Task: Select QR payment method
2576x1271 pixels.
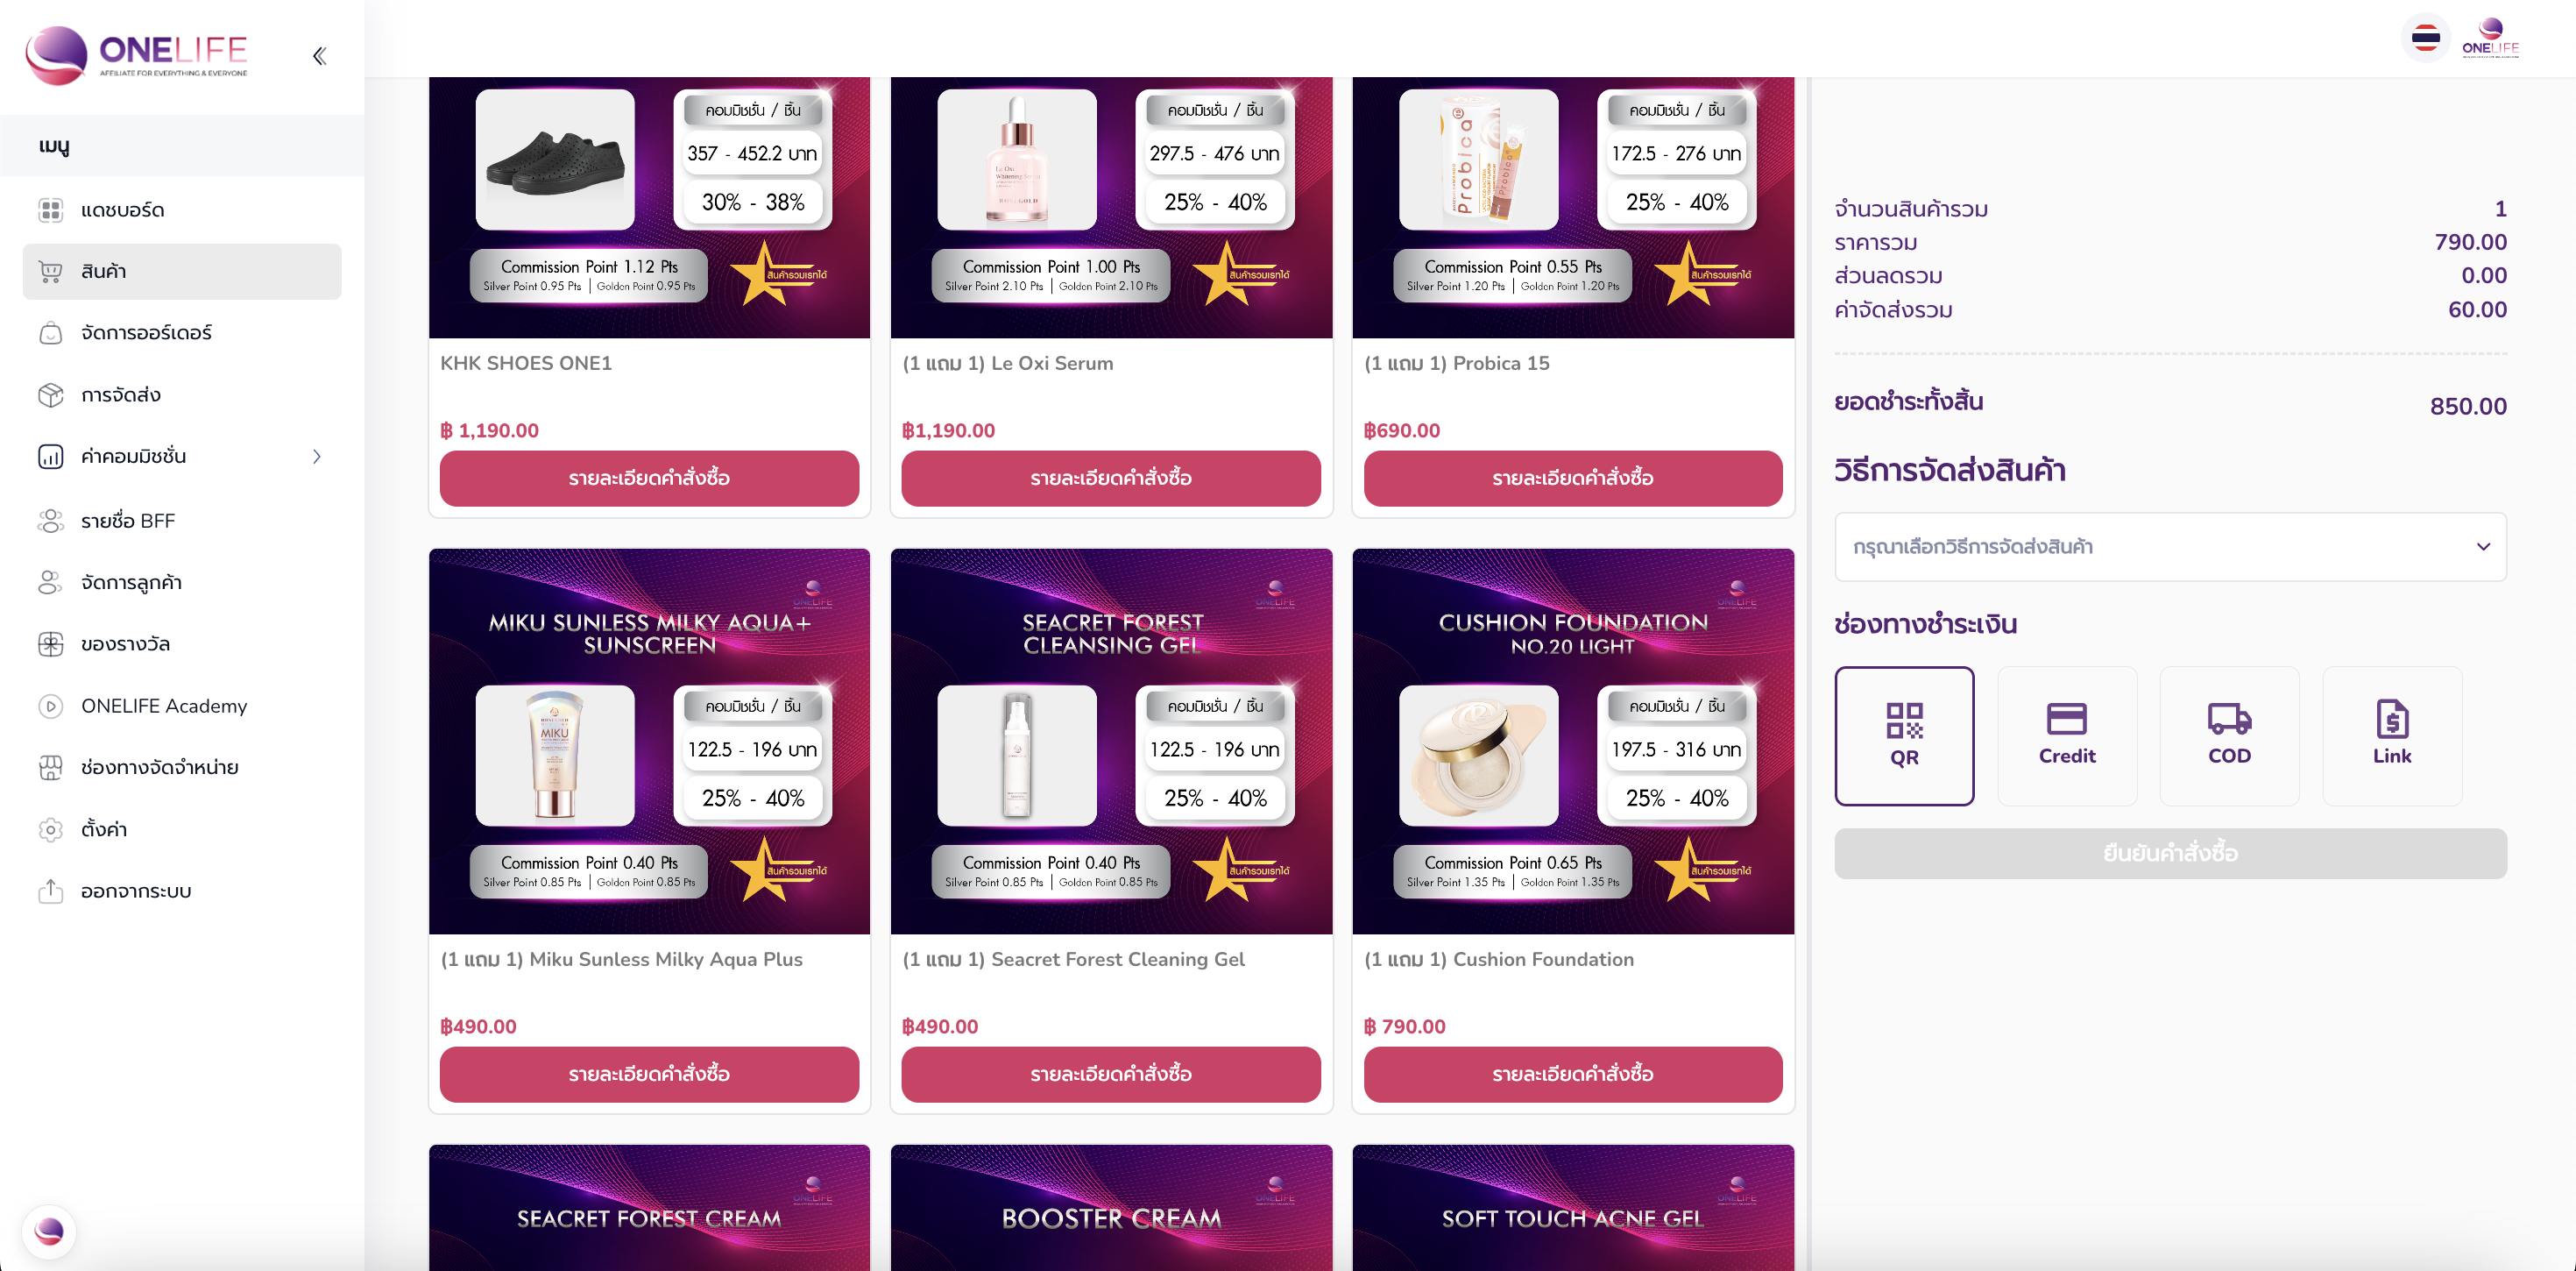Action: (1904, 735)
